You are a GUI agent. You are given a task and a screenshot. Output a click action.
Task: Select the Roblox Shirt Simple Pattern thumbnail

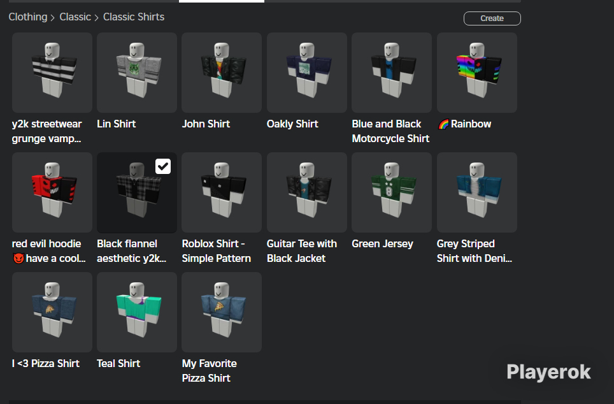coord(222,192)
